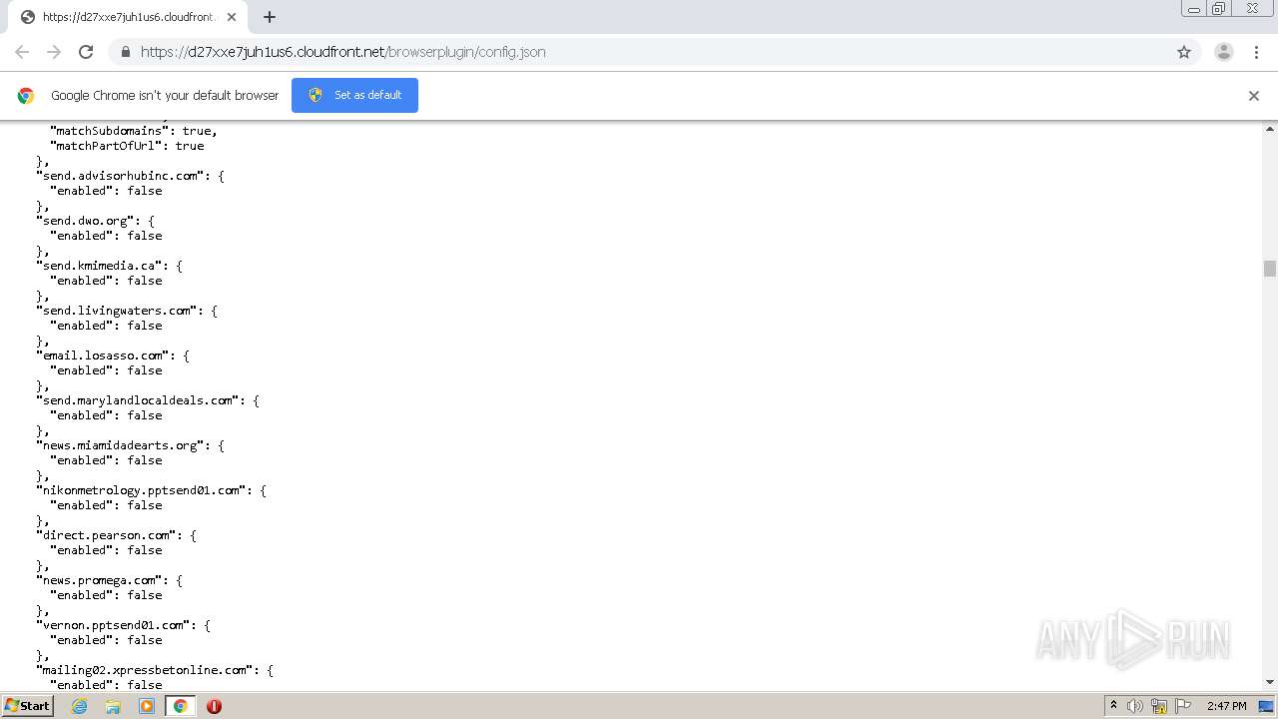Select the "email.losasso.com" key text
1278x719 pixels.
pyautogui.click(x=104, y=356)
